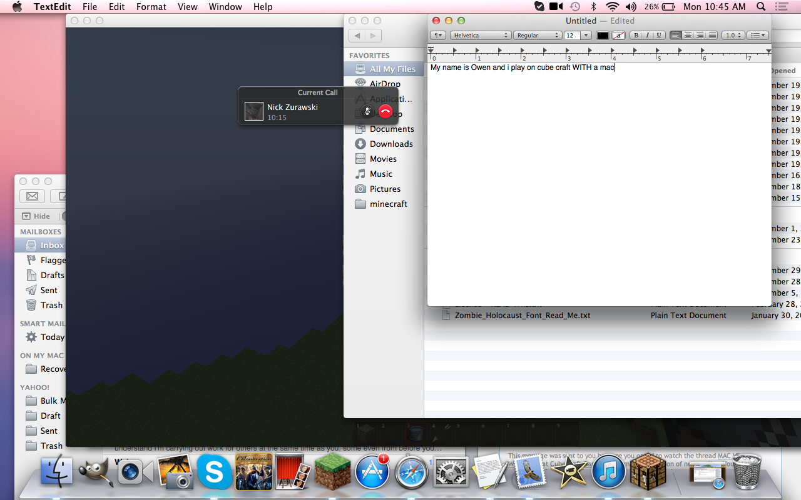
Task: Open the black text color swatch
Action: coord(603,36)
